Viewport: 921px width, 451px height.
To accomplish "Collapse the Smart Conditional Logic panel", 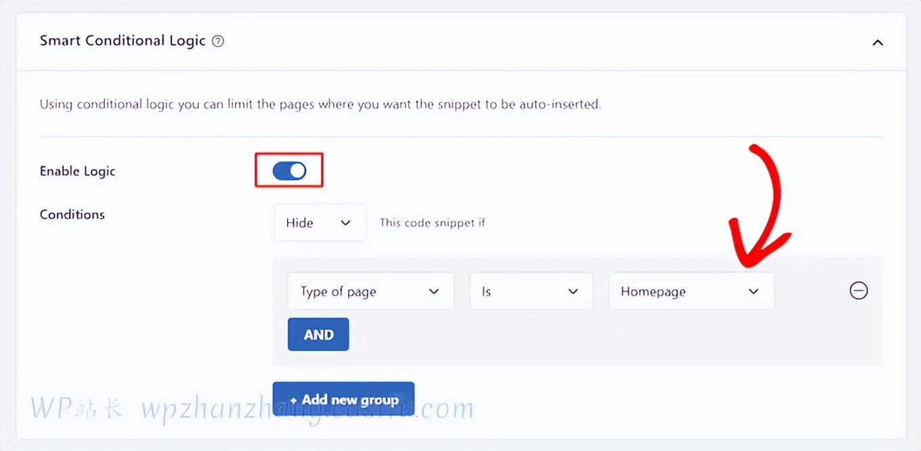I will tap(878, 43).
